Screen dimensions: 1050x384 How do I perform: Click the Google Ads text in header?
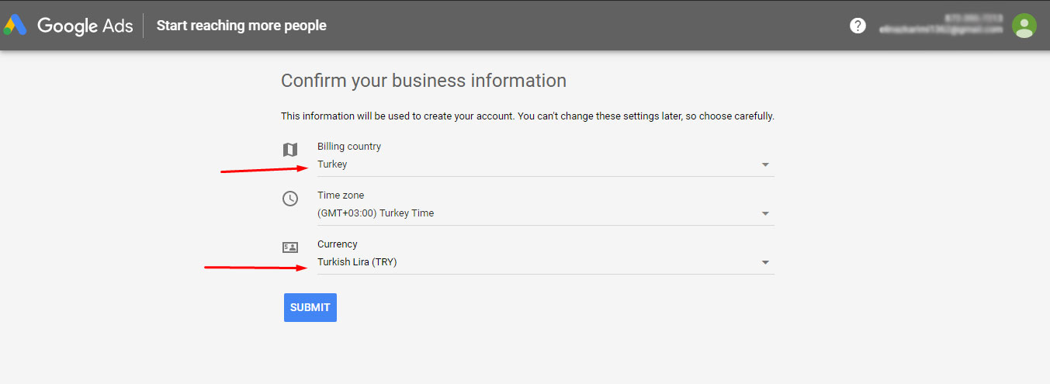pyautogui.click(x=85, y=26)
